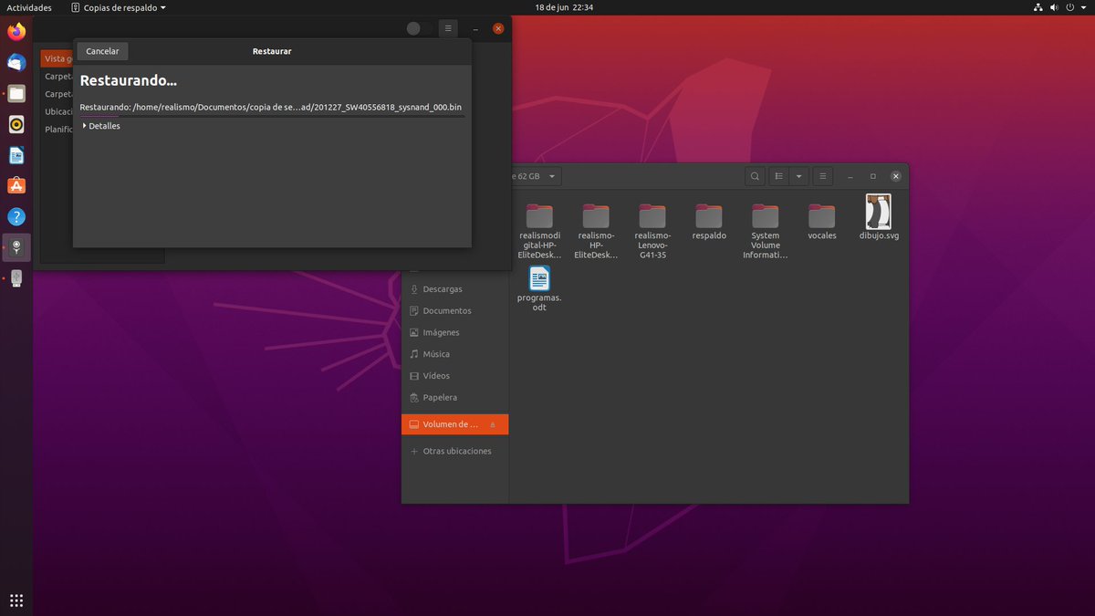1095x616 pixels.
Task: Open the Files window hamburger menu
Action: point(822,176)
